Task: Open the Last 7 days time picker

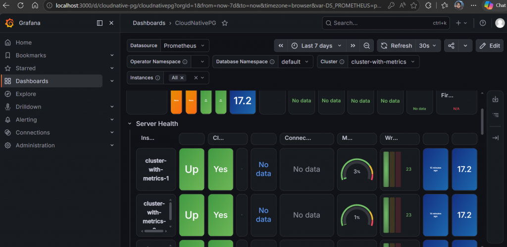Action: point(317,46)
